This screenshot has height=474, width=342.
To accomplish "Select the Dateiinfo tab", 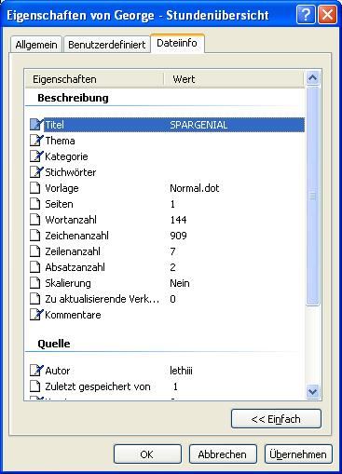I will (177, 43).
